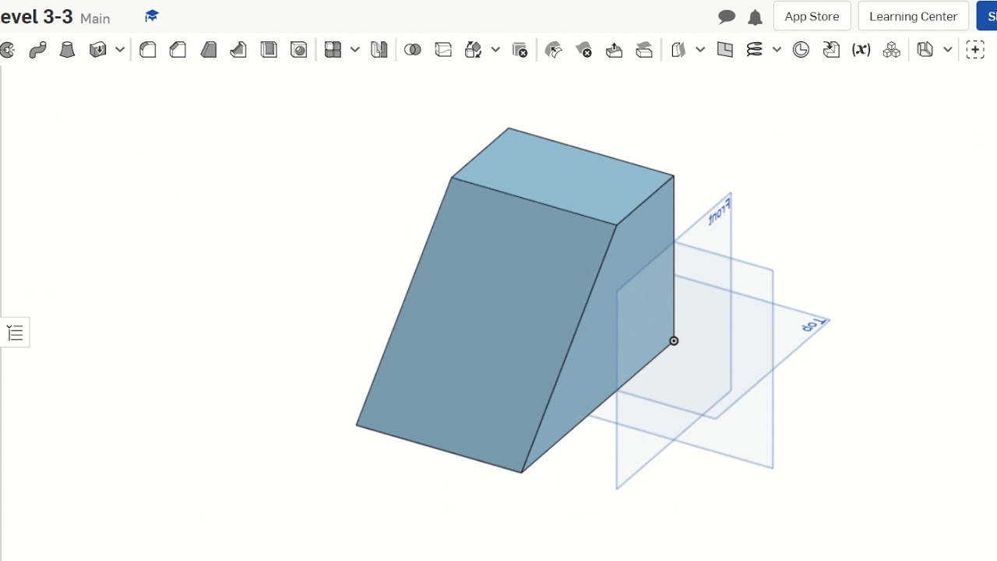This screenshot has height=561, width=997.
Task: Expand the Offset surface dropdown arrow
Action: [x=700, y=50]
